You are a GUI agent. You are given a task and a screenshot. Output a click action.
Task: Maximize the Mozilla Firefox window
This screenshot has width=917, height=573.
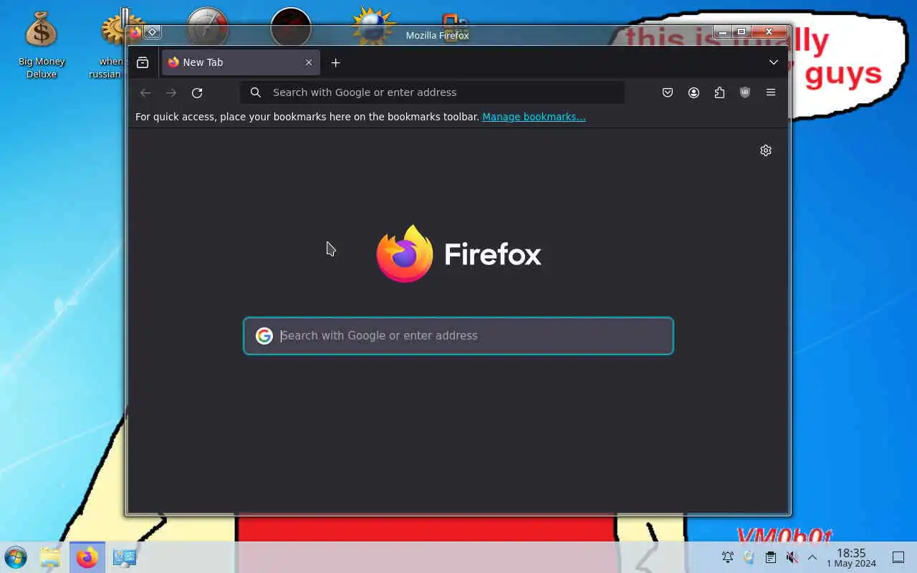tap(741, 32)
